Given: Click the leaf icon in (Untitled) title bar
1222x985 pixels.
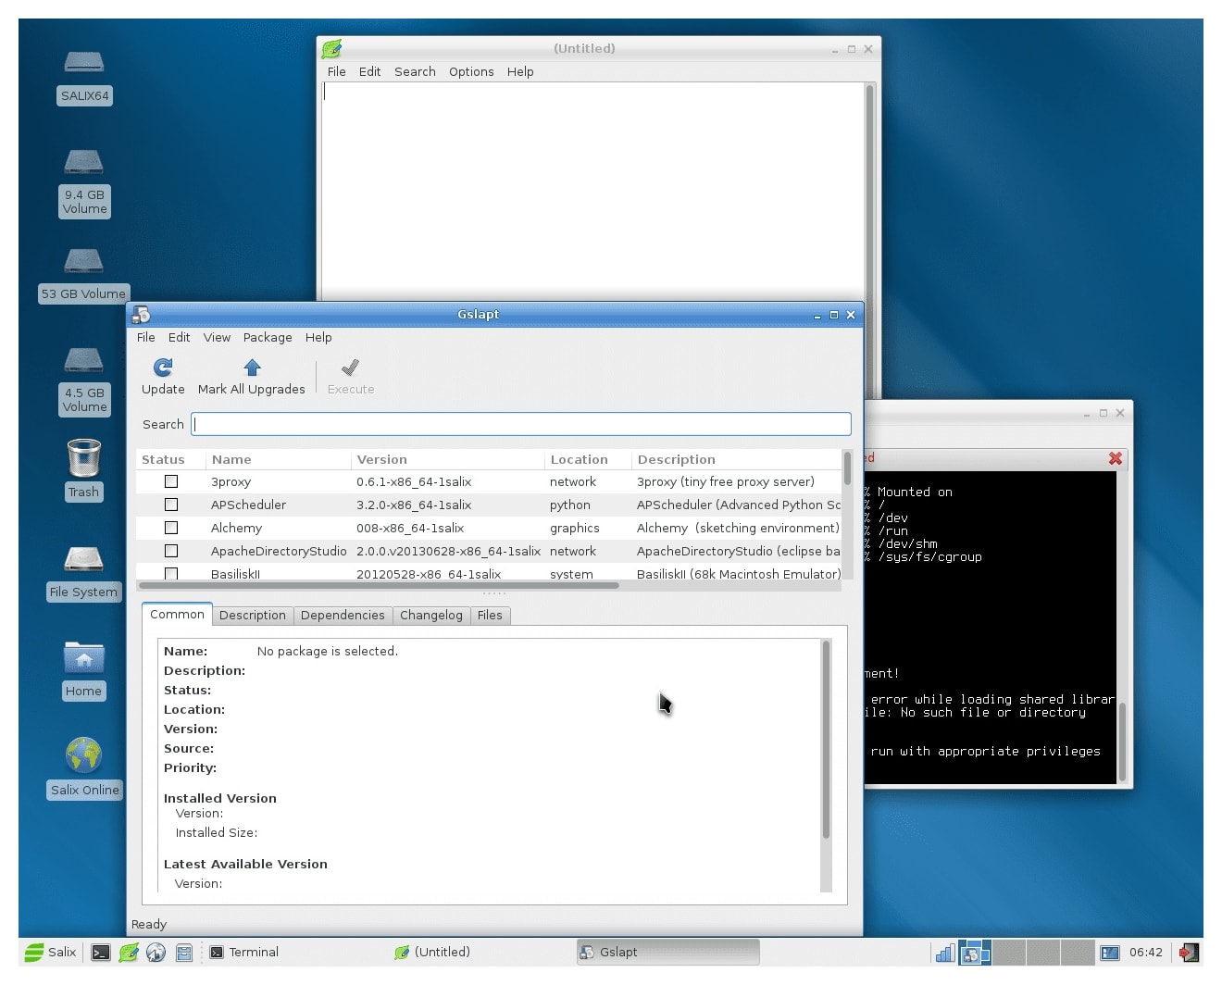Looking at the screenshot, I should (331, 48).
